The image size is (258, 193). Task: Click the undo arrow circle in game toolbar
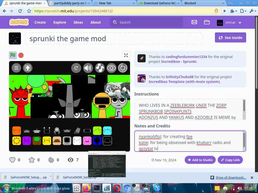pos(76,68)
